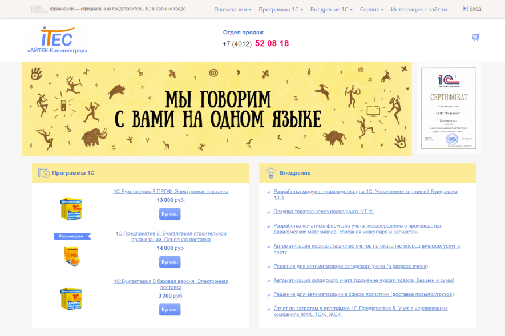Click the Внедрение section heading
This screenshot has width=505, height=336.
[294, 173]
